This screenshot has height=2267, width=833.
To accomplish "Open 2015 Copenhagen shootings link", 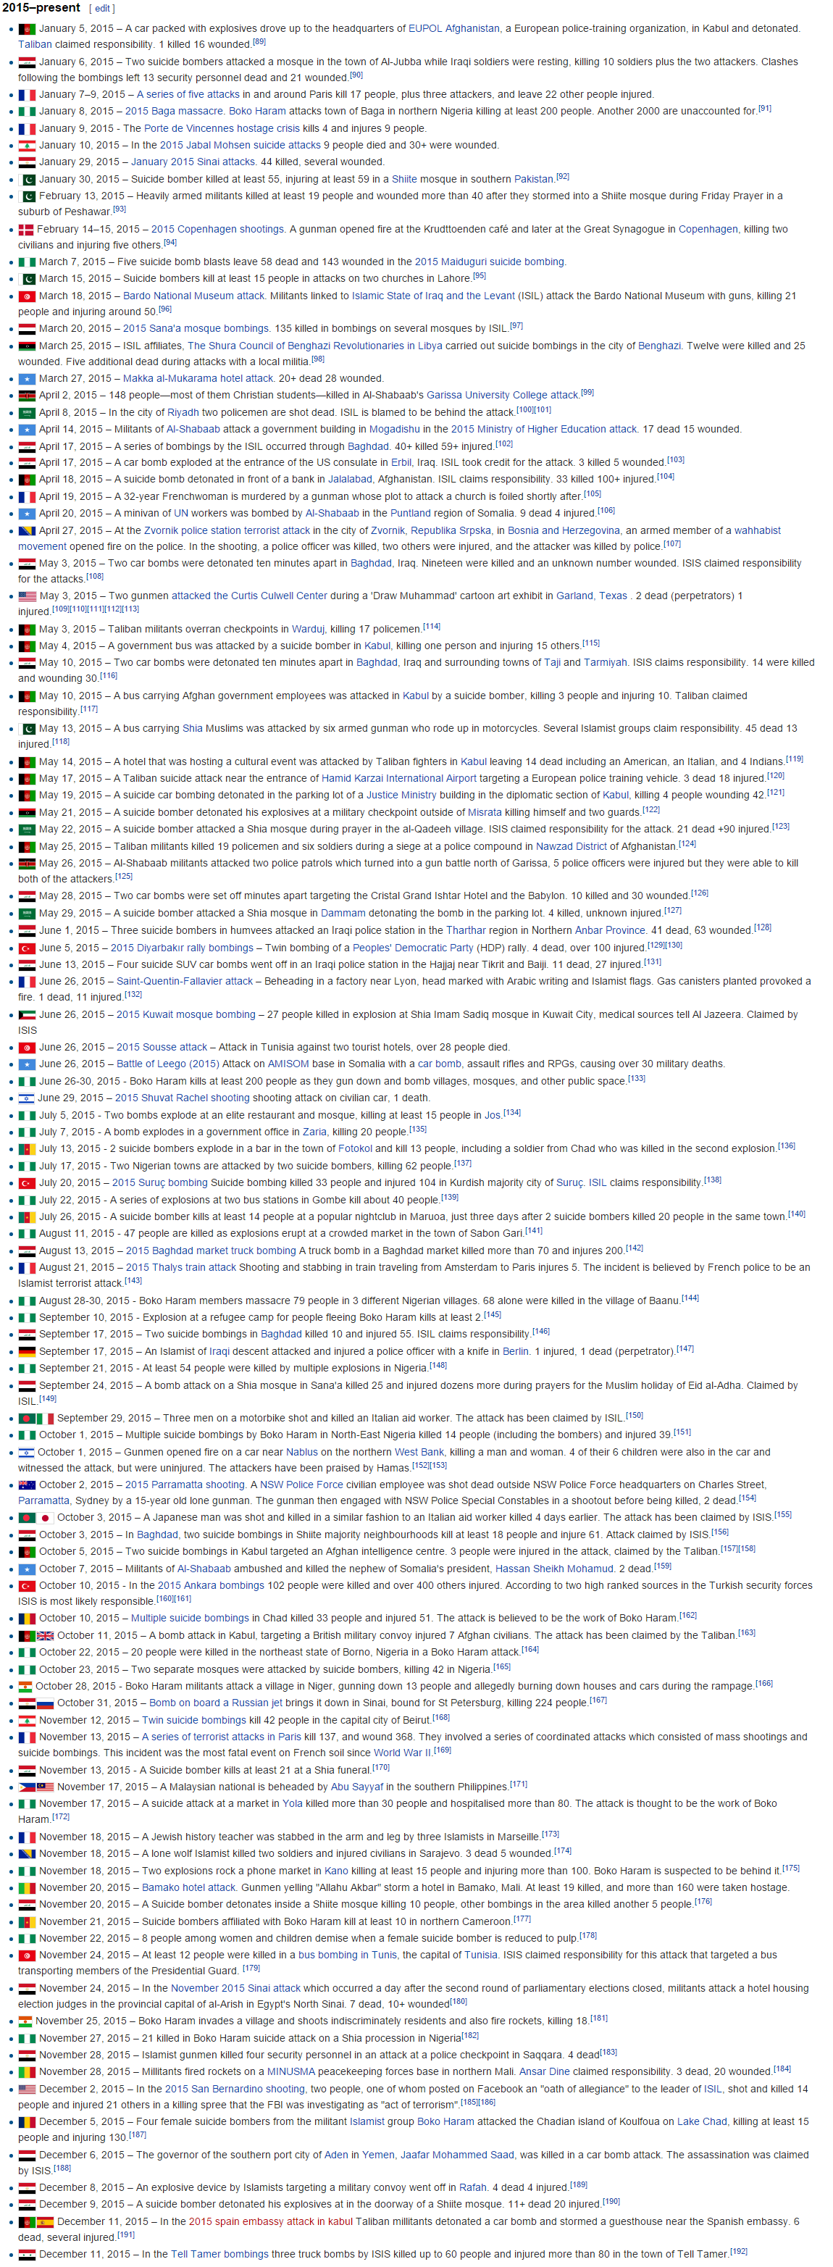I will 217,230.
